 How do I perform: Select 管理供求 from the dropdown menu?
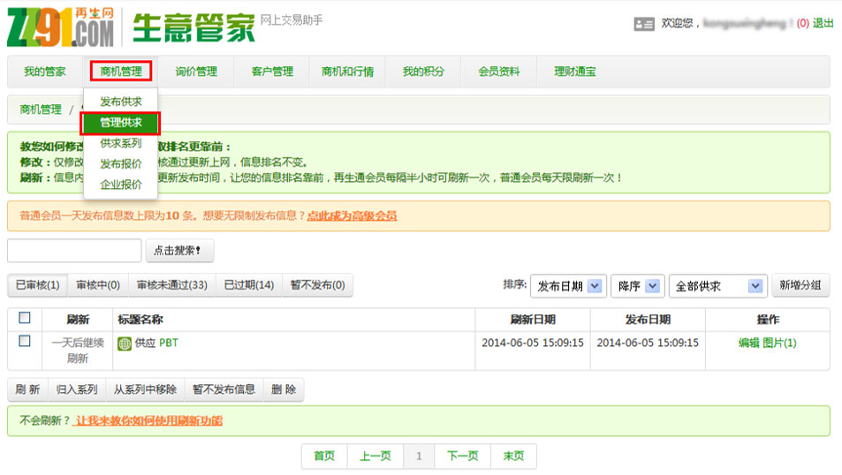[121, 123]
